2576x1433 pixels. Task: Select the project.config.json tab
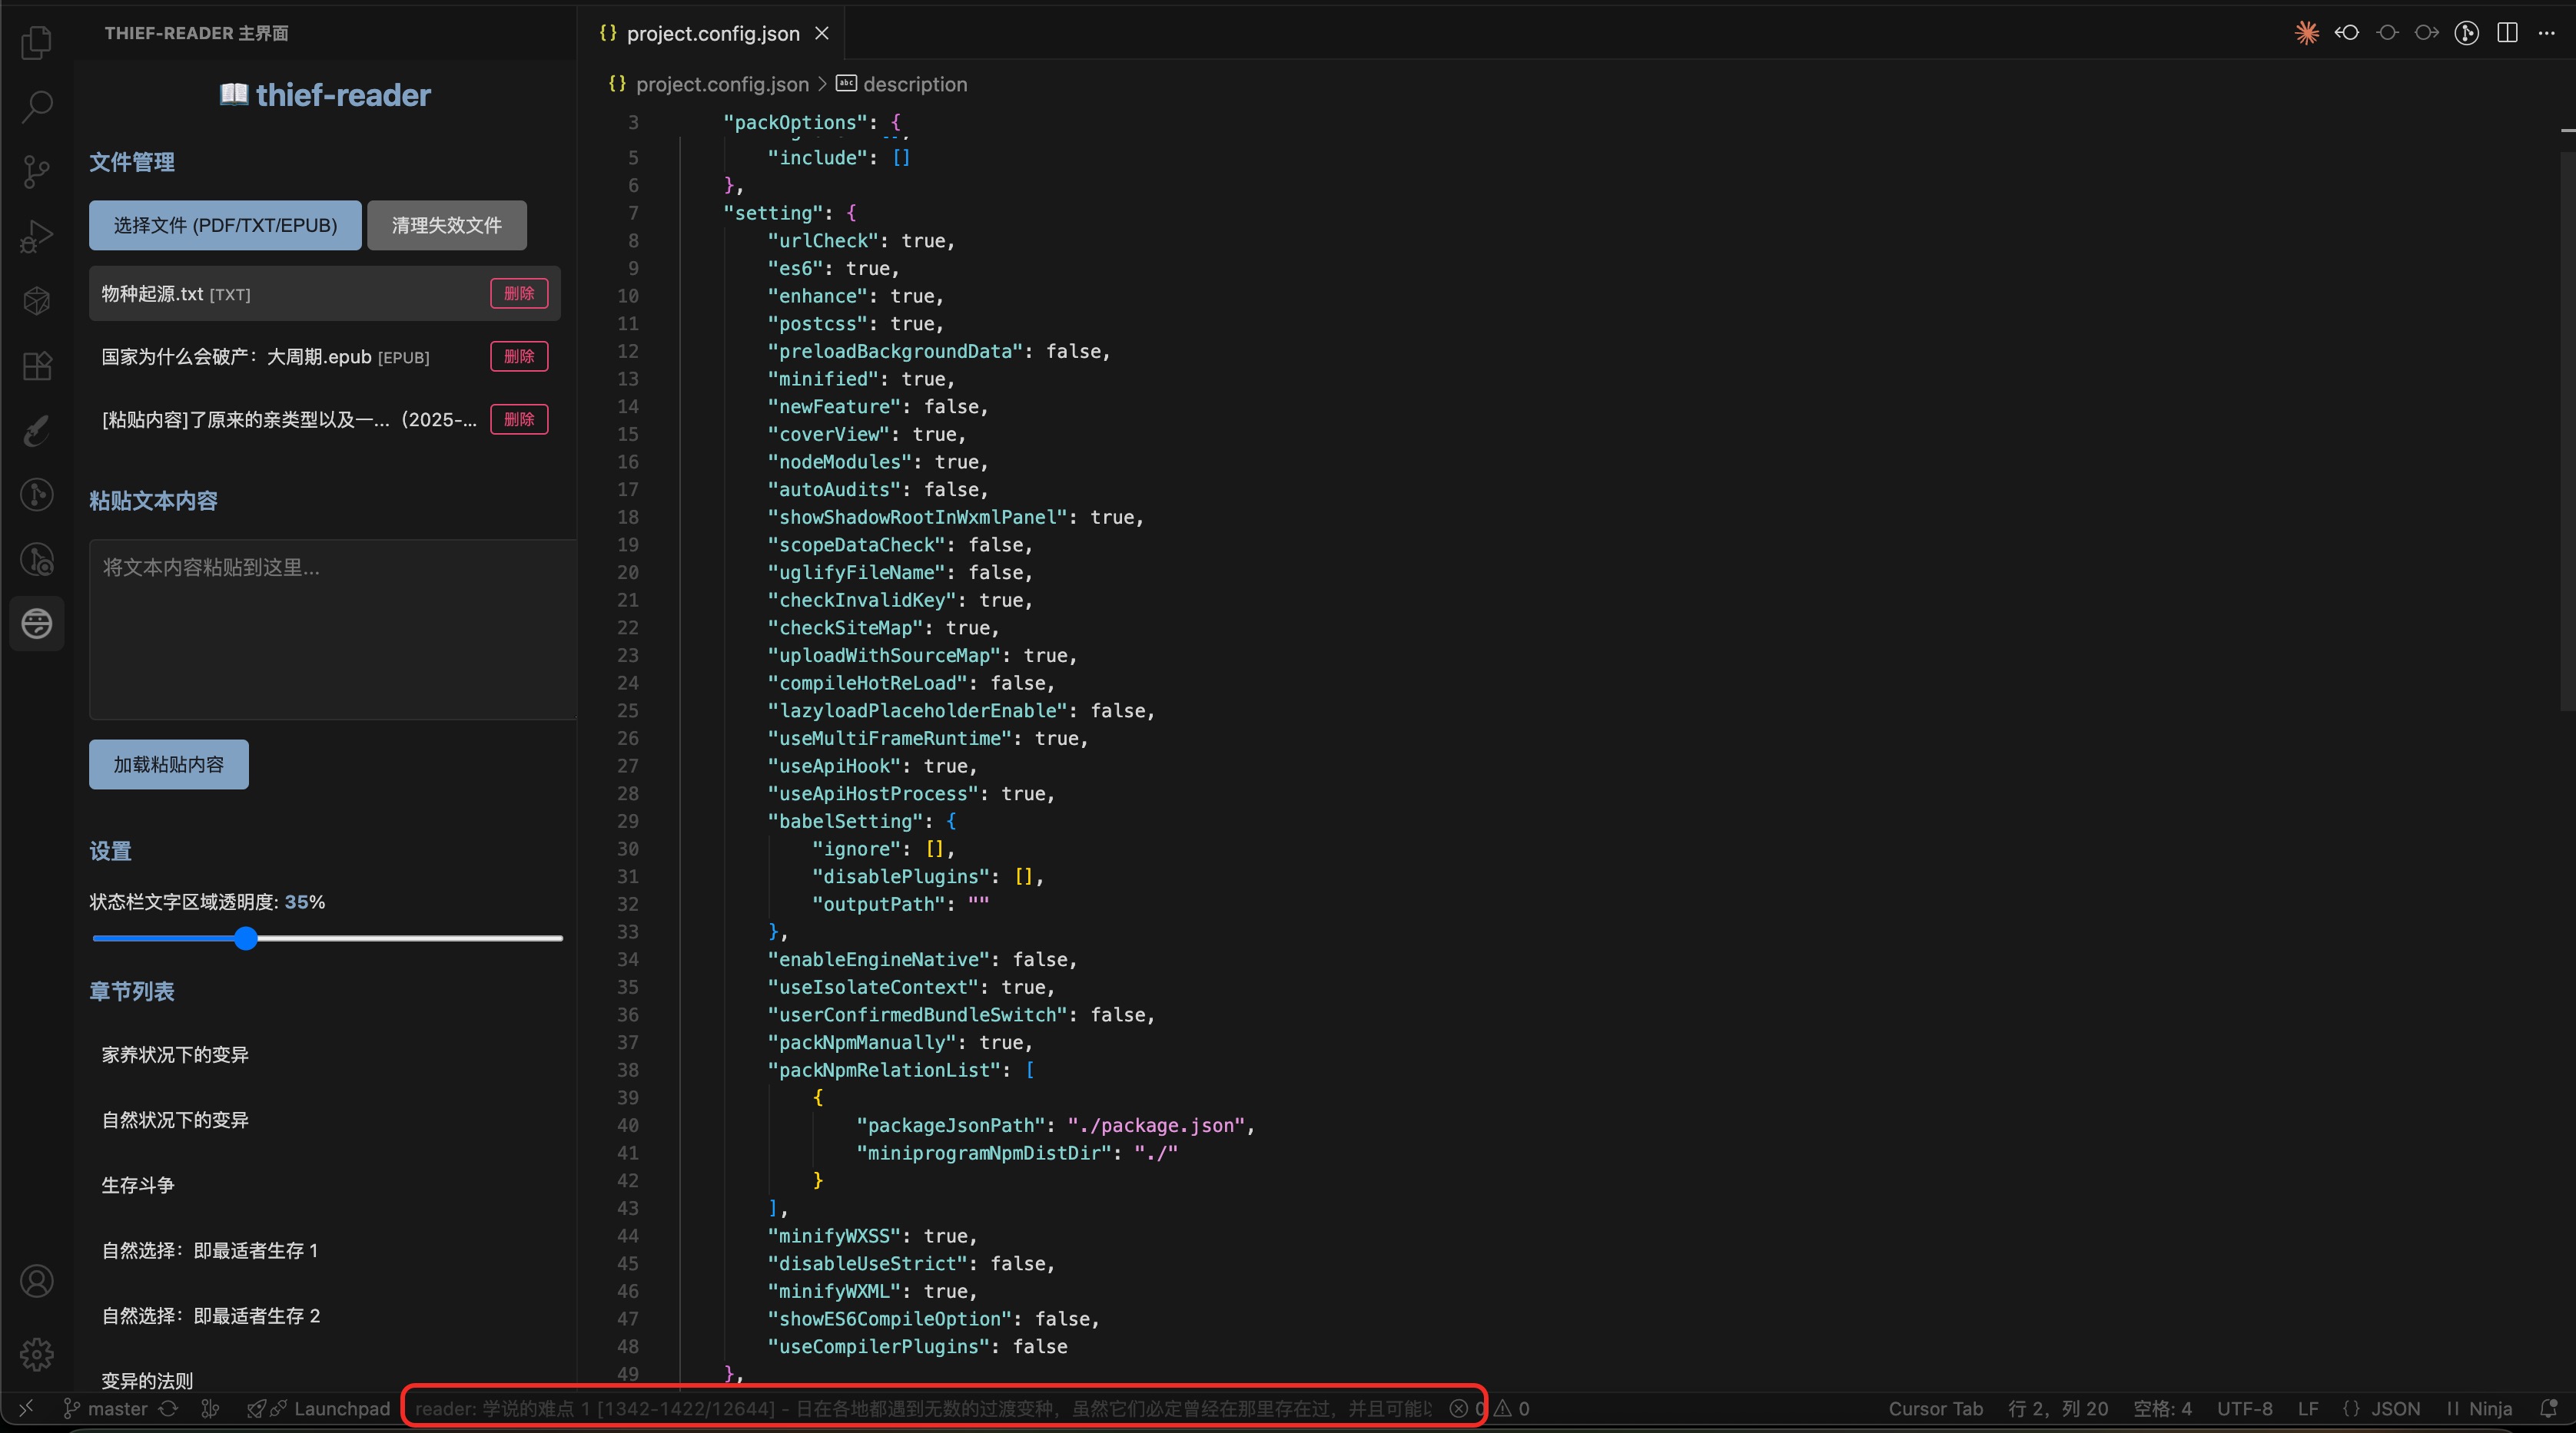click(x=712, y=33)
